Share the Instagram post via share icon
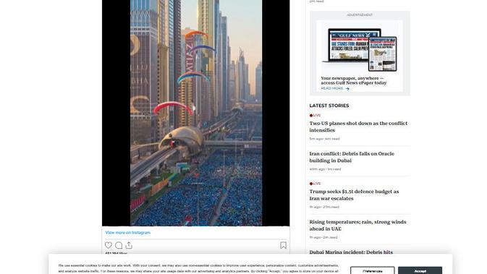Image resolution: width=487 pixels, height=274 pixels. pyautogui.click(x=129, y=245)
